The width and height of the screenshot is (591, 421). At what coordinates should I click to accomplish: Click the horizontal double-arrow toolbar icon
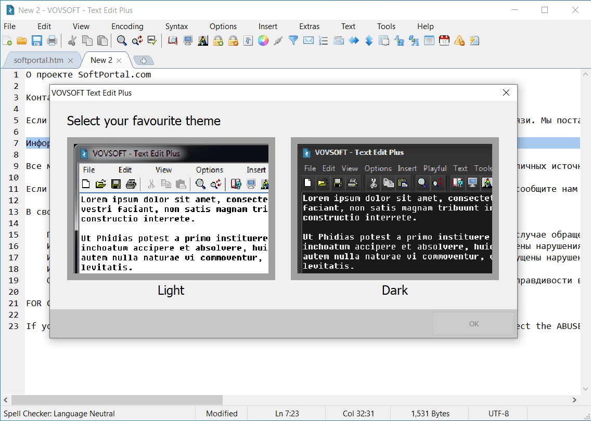[x=354, y=41]
